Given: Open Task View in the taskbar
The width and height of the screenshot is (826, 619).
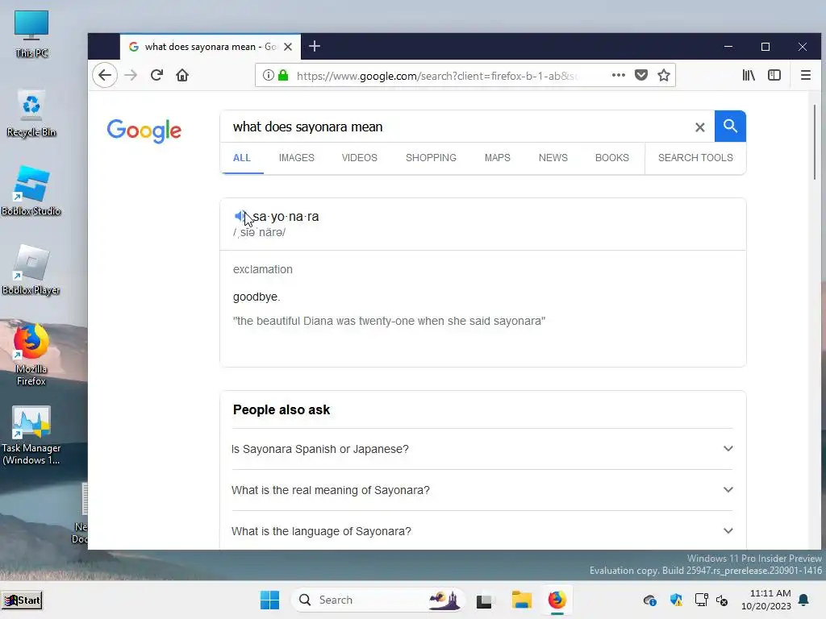Looking at the screenshot, I should (485, 600).
